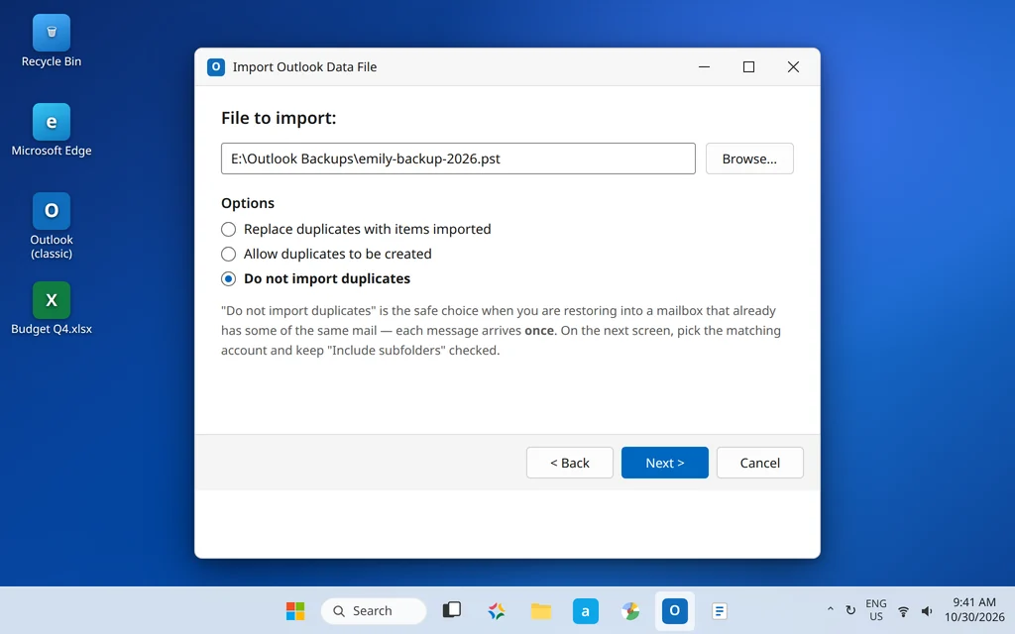Screen dimensions: 1015x634
Task: Proceed with the Next > button
Action: coord(665,463)
